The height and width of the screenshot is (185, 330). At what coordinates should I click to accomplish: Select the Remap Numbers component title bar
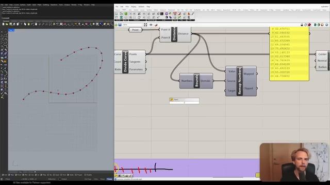tap(239, 81)
